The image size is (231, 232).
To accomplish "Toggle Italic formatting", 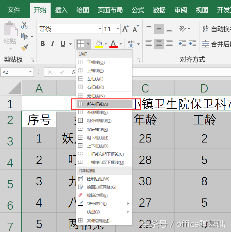I will point(53,44).
